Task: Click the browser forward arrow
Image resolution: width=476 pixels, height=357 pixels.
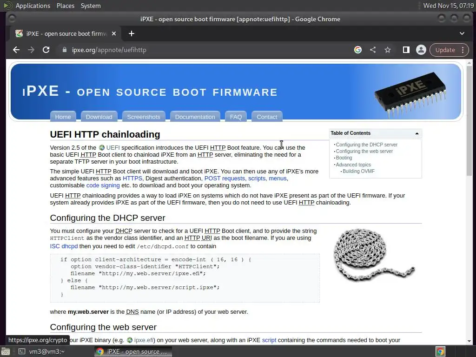Action: click(31, 50)
